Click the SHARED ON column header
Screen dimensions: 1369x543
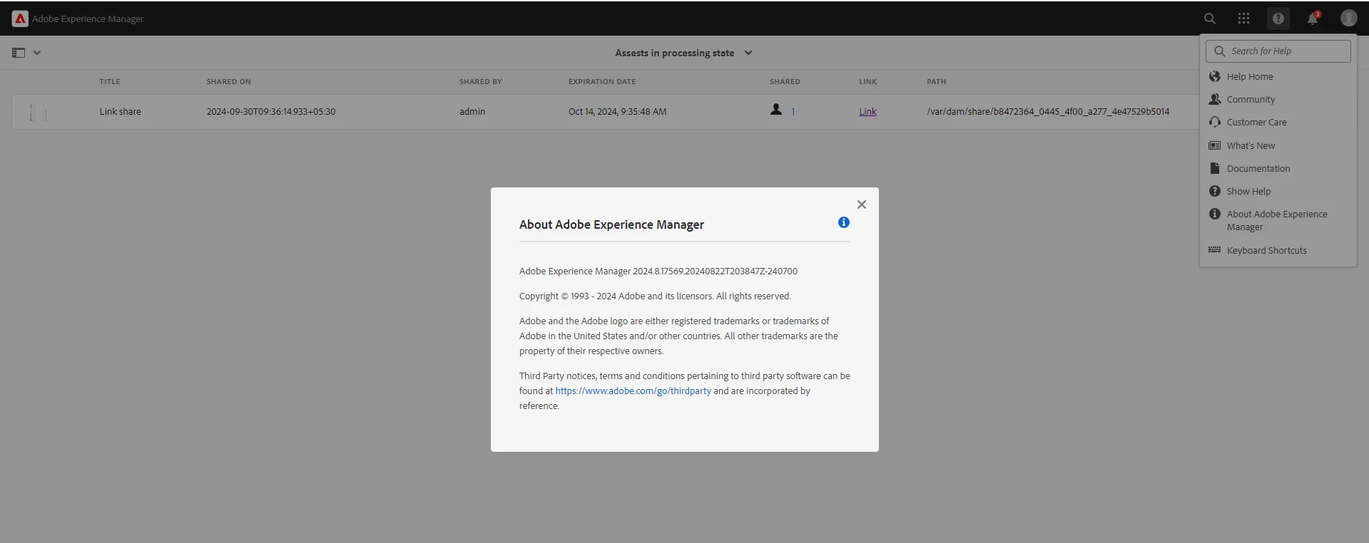(x=228, y=81)
